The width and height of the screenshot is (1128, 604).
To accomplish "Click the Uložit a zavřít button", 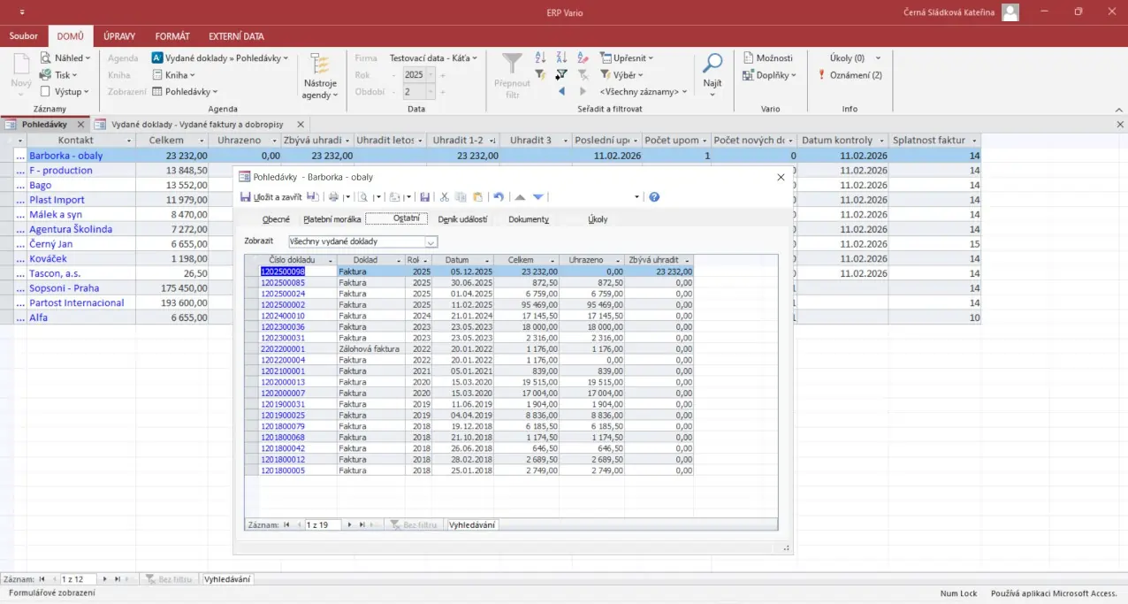I will click(x=271, y=197).
